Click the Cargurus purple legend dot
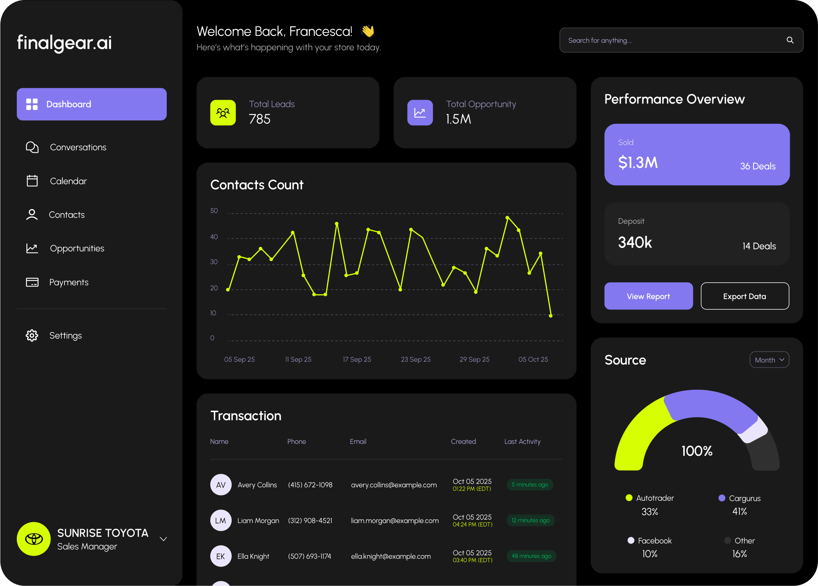The width and height of the screenshot is (818, 586). coord(722,498)
